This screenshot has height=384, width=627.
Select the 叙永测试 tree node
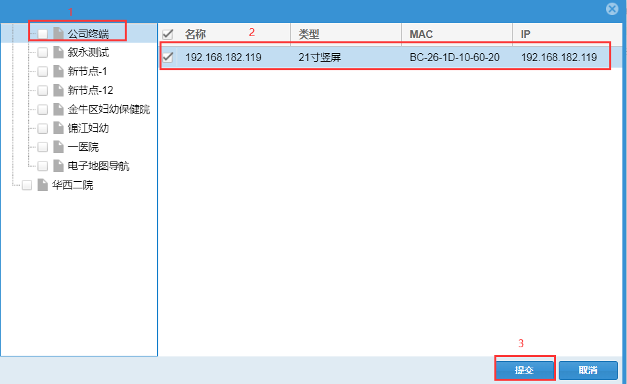point(88,53)
